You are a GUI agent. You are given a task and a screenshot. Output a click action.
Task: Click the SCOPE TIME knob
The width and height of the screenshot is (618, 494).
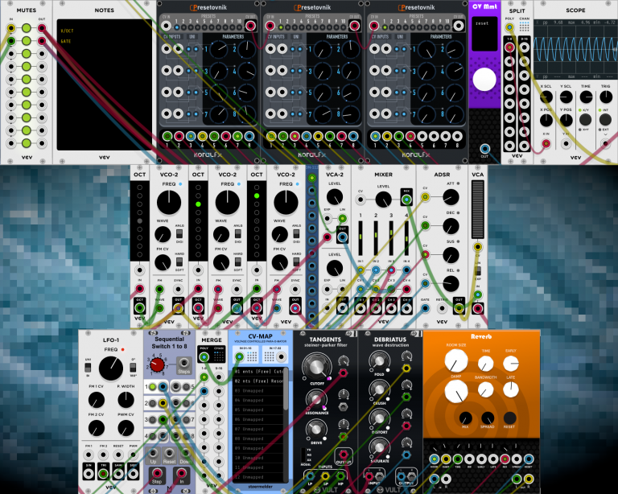coord(586,97)
